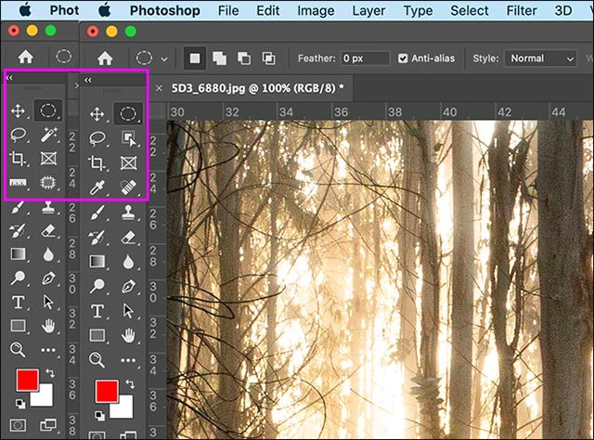Click the red foreground color in right toolbar

coord(105,390)
